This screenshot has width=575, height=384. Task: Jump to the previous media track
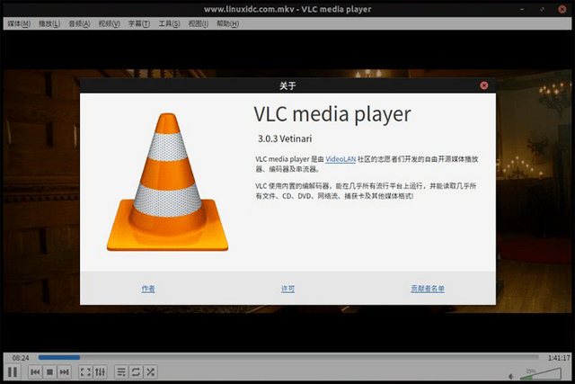tap(35, 372)
